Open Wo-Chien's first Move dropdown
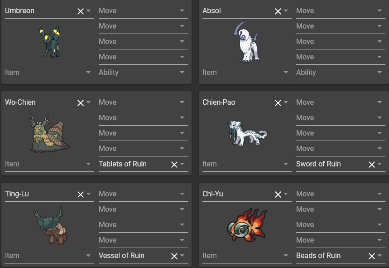The width and height of the screenshot is (389, 268). coord(143,102)
